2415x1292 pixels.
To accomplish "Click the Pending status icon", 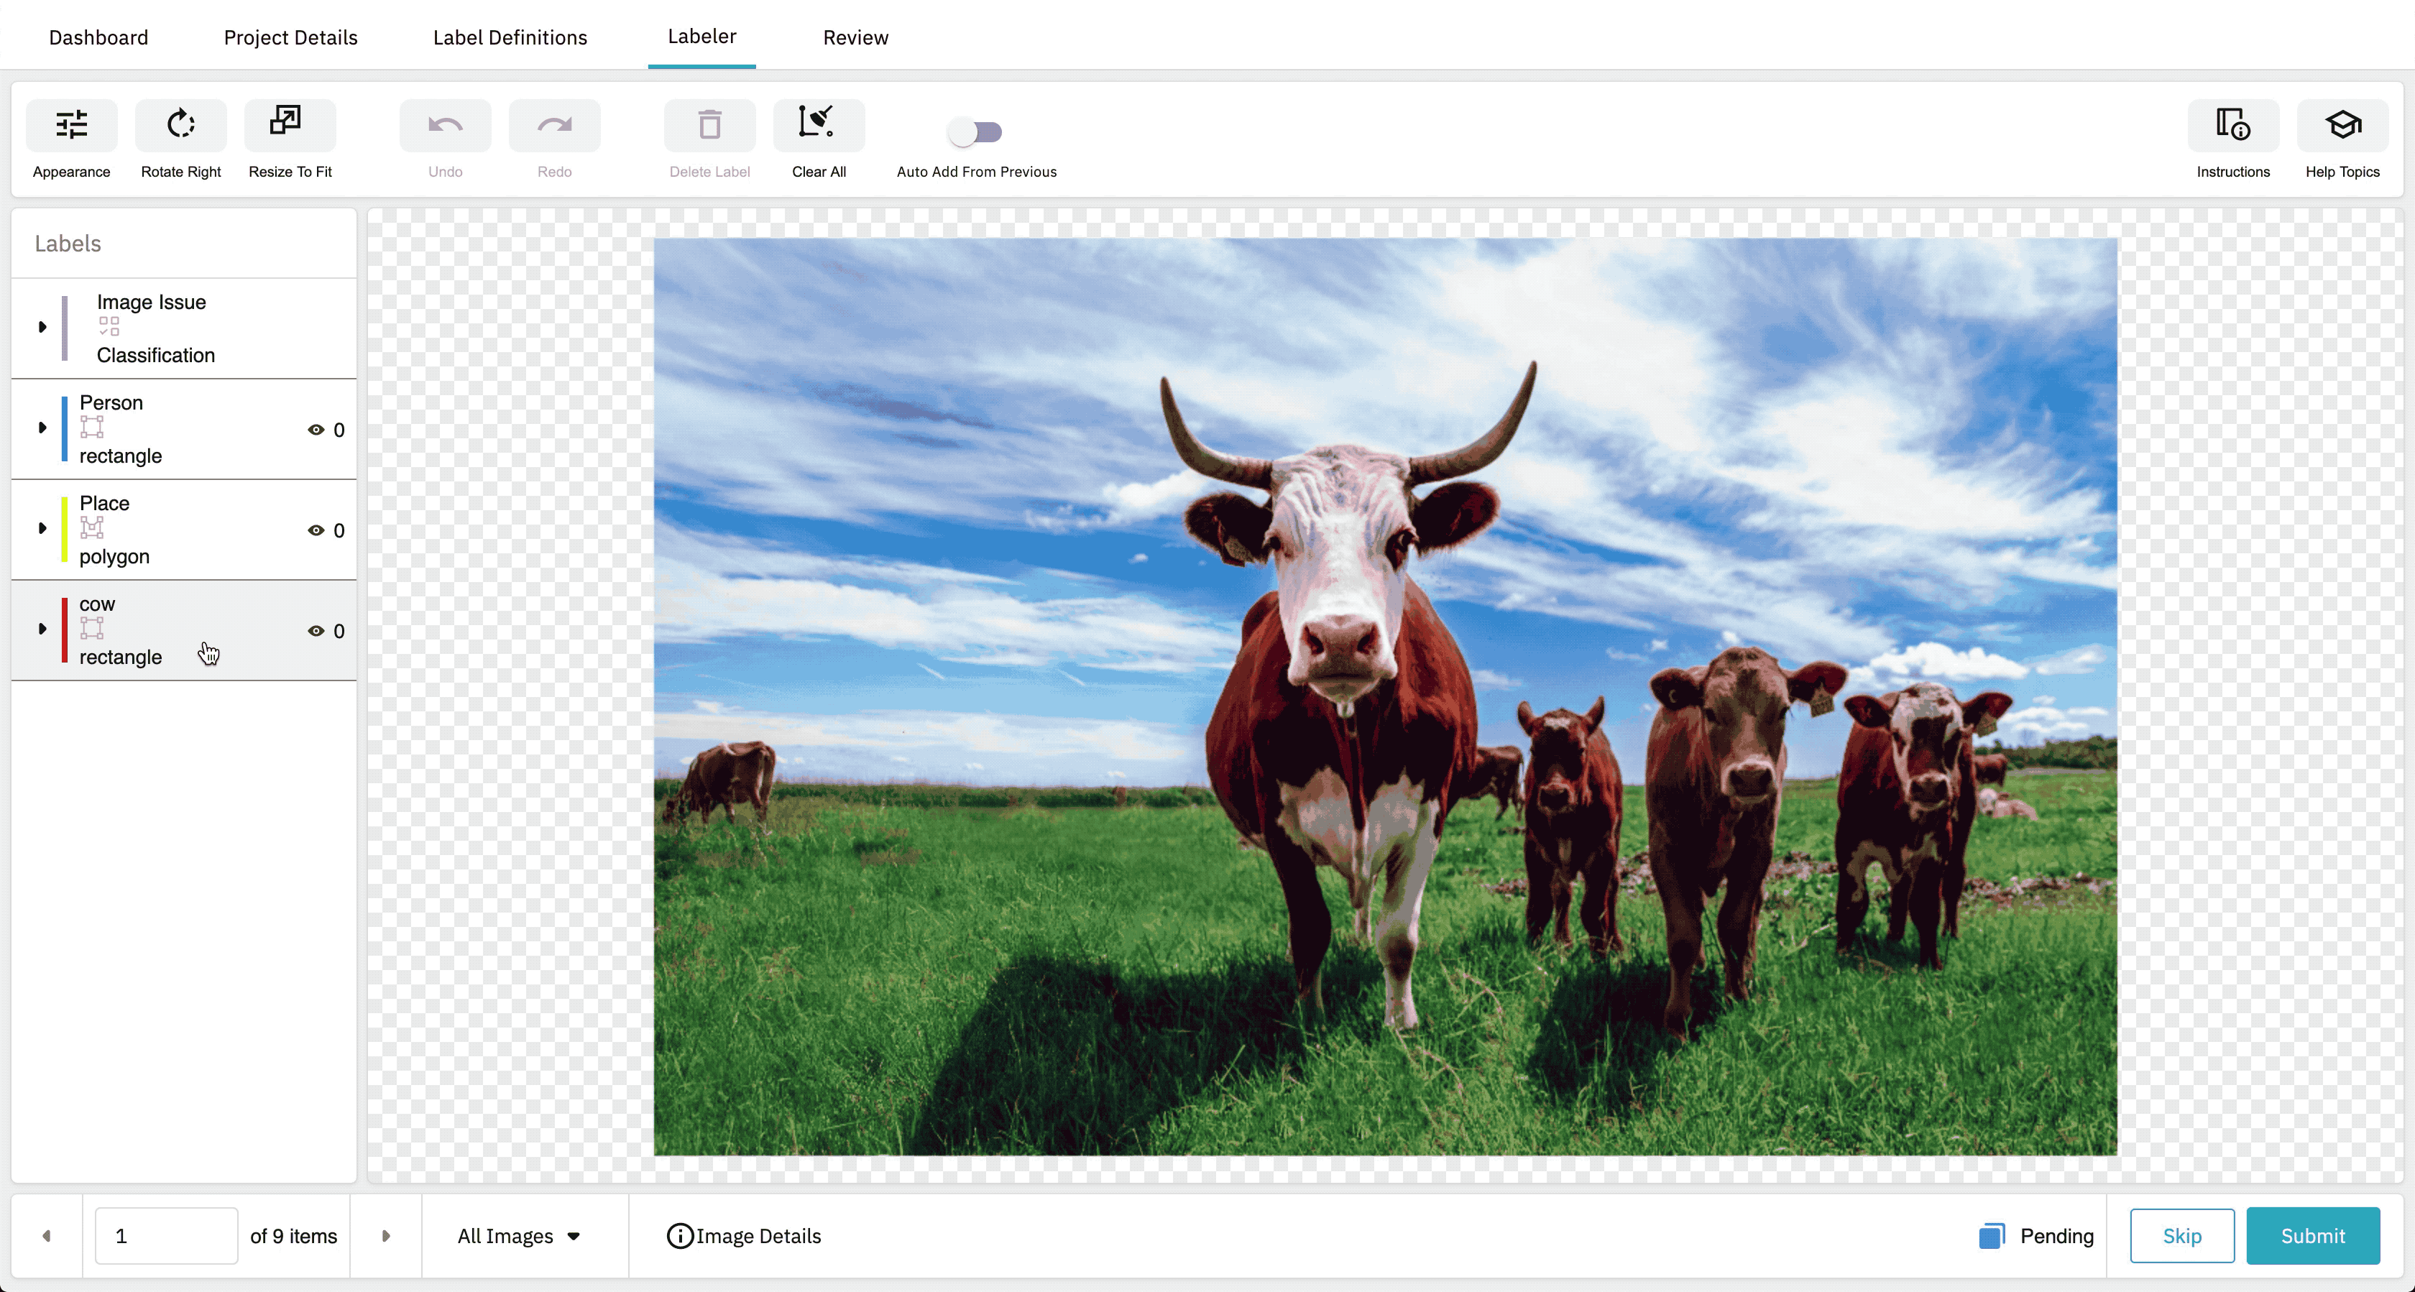I will pyautogui.click(x=1992, y=1237).
